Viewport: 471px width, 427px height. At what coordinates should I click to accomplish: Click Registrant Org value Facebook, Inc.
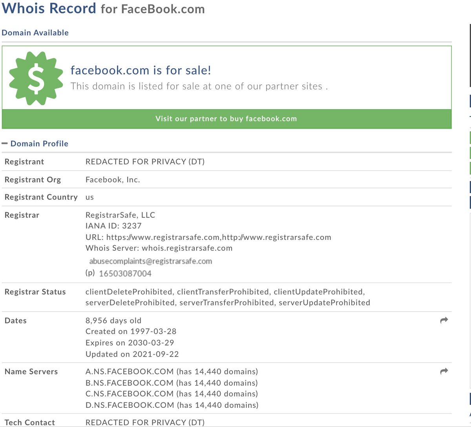(x=113, y=180)
